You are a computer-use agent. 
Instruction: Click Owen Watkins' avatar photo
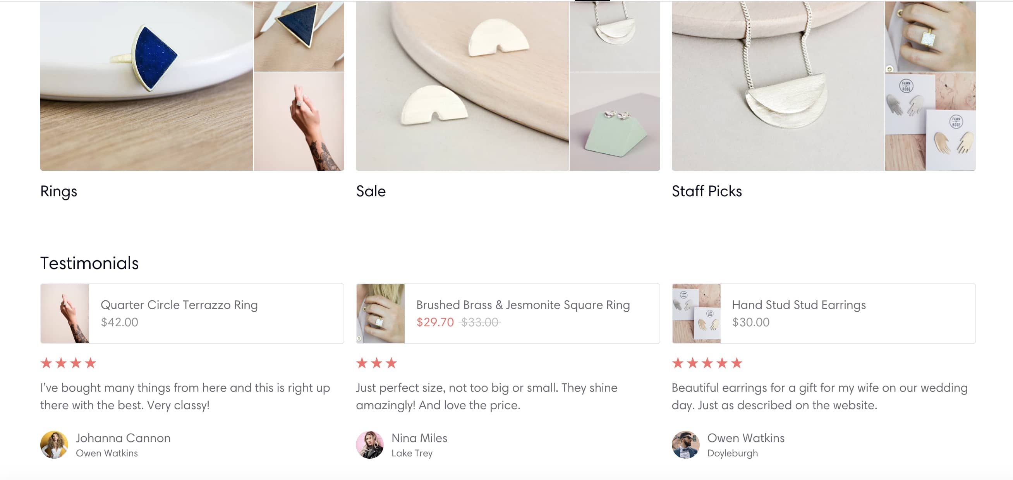[685, 445]
